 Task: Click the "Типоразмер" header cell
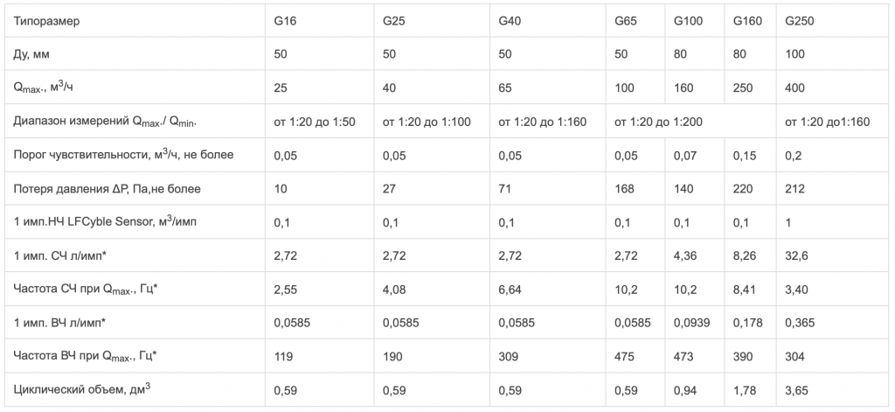click(47, 20)
